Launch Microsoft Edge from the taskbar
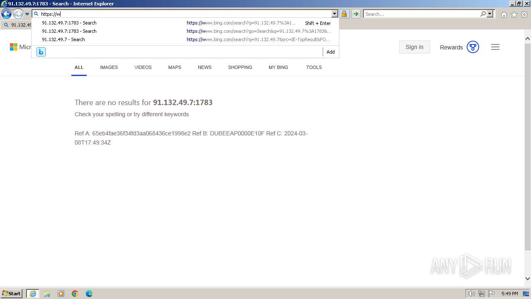 (89, 294)
